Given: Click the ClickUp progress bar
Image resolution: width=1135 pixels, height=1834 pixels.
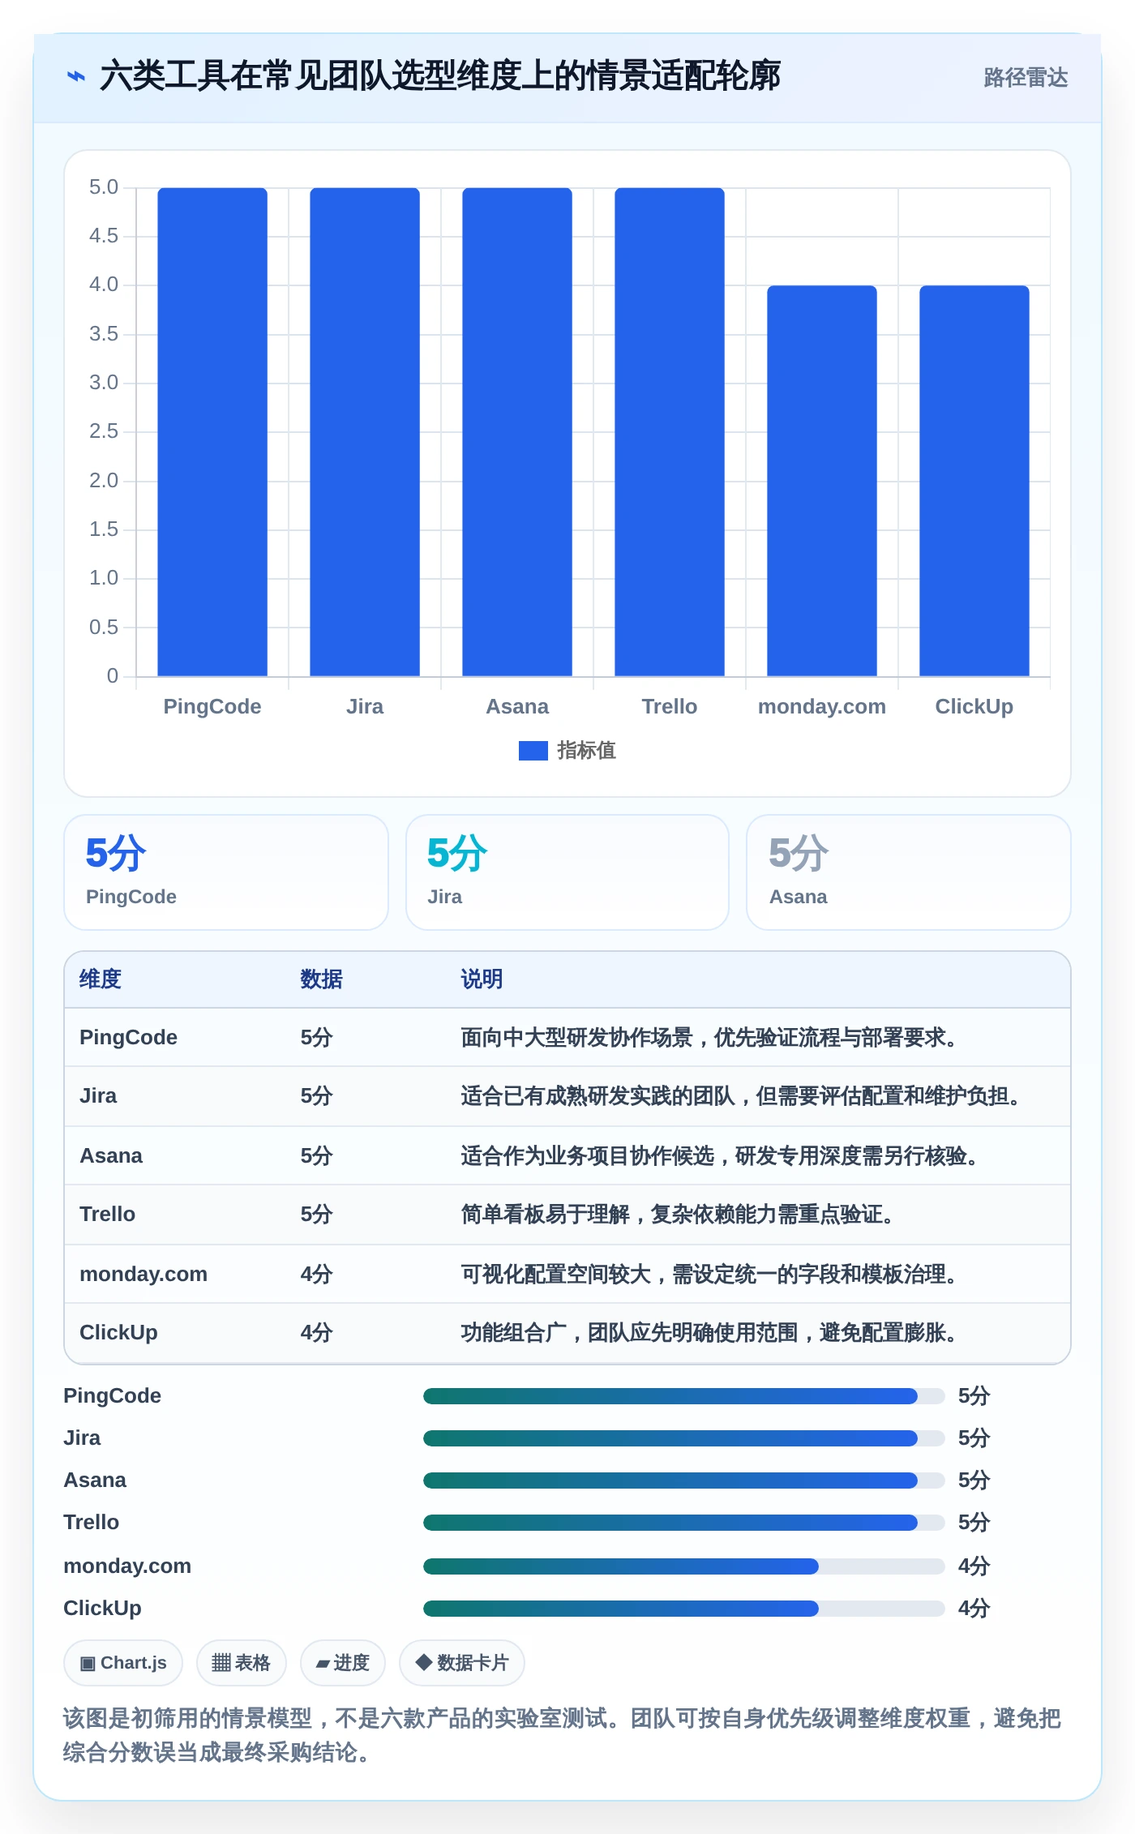Looking at the screenshot, I should coord(684,1609).
